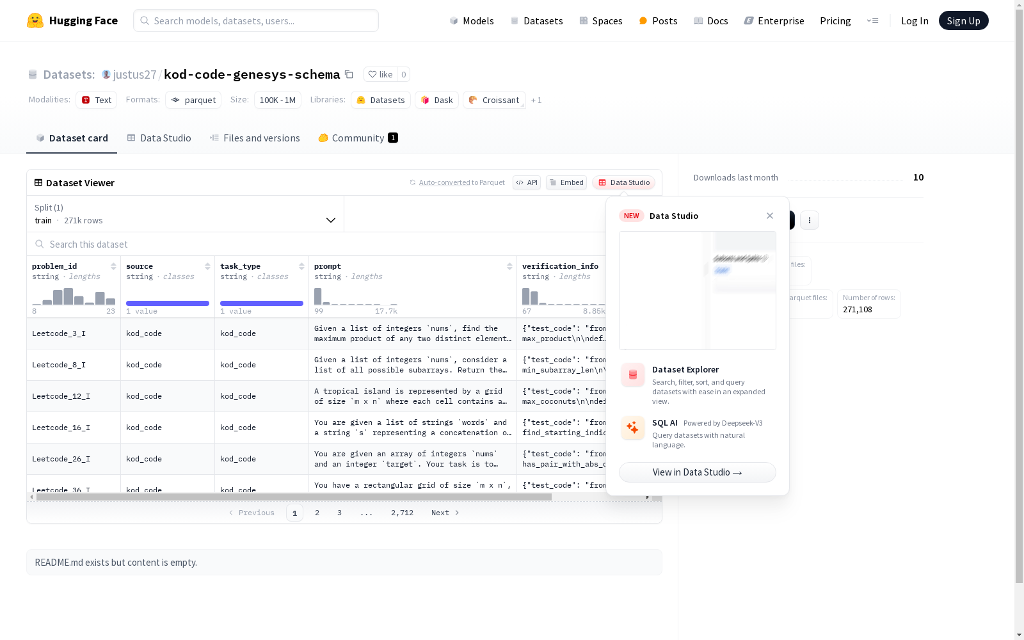Open the Pricing link
1024x640 pixels.
835,20
